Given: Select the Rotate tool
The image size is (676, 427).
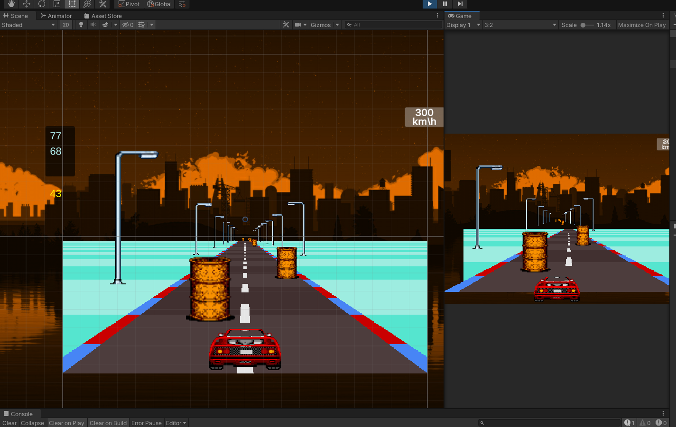Looking at the screenshot, I should coord(42,4).
